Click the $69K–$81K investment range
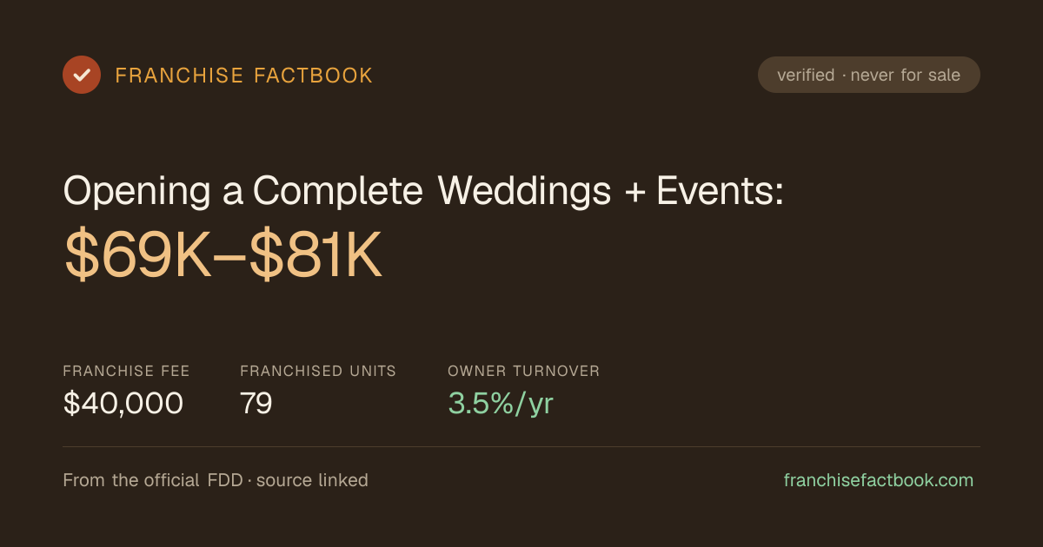The width and height of the screenshot is (1043, 547). point(223,254)
